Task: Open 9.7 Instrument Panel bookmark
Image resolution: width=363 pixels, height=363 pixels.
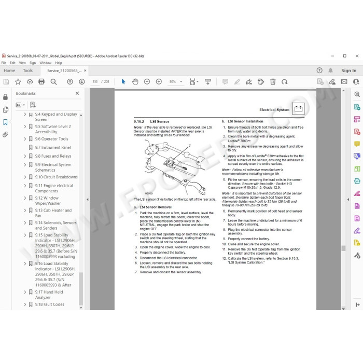Action: 53,147
